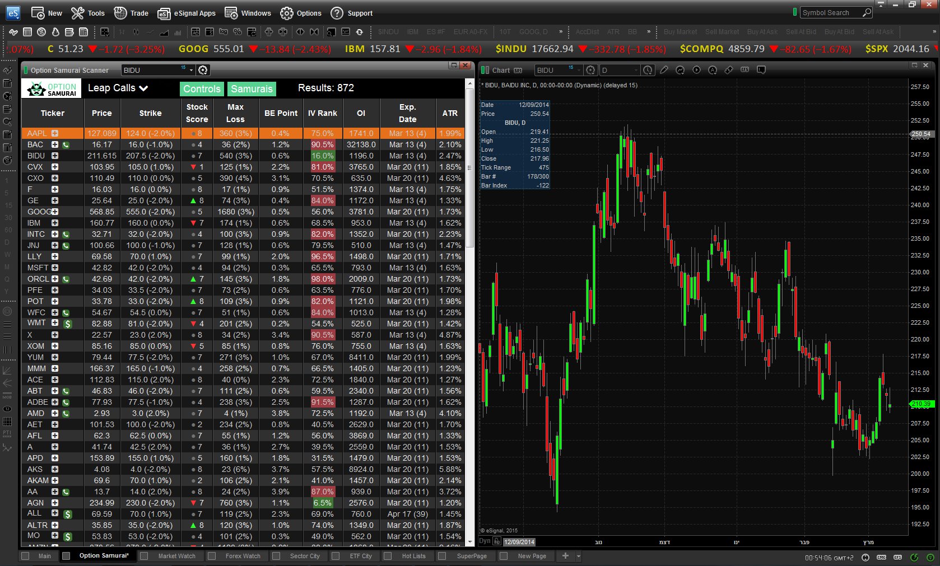Click the scanner symbol settings gear icon

pyautogui.click(x=203, y=70)
